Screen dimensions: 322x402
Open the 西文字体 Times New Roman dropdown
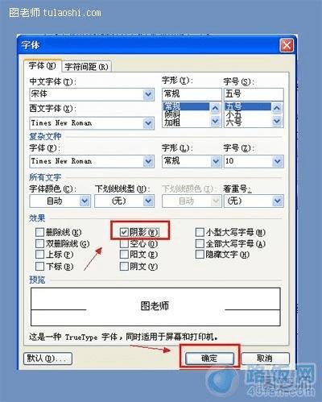click(x=148, y=123)
